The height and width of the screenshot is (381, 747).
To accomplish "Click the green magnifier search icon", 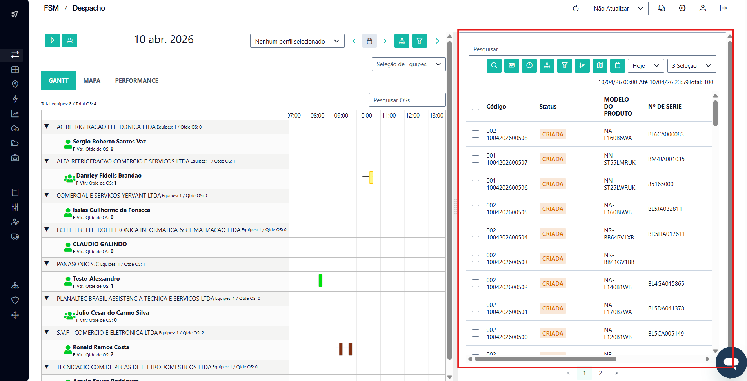I will coord(494,65).
